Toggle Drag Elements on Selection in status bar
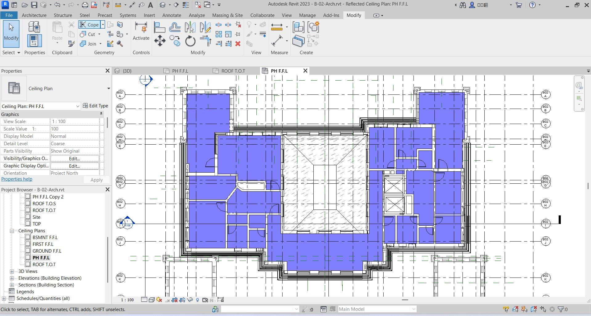This screenshot has height=316, width=591. coord(543,309)
